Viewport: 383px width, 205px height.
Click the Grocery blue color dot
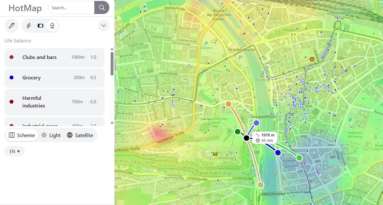12,78
